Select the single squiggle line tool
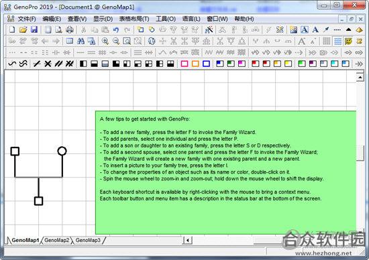 [12, 64]
